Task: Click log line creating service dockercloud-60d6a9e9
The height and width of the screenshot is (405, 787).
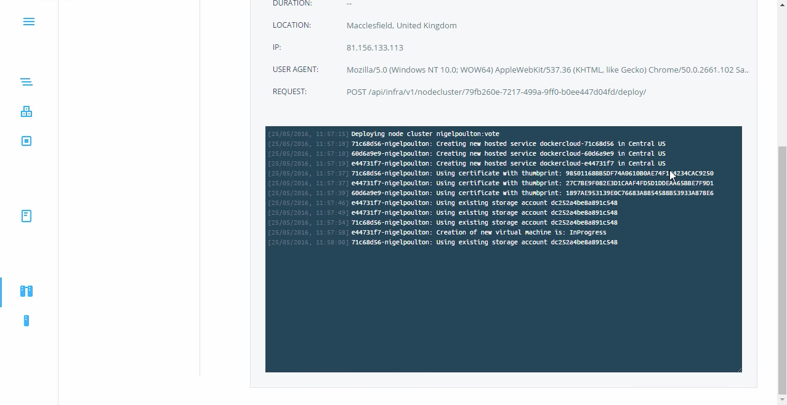Action: pos(467,153)
